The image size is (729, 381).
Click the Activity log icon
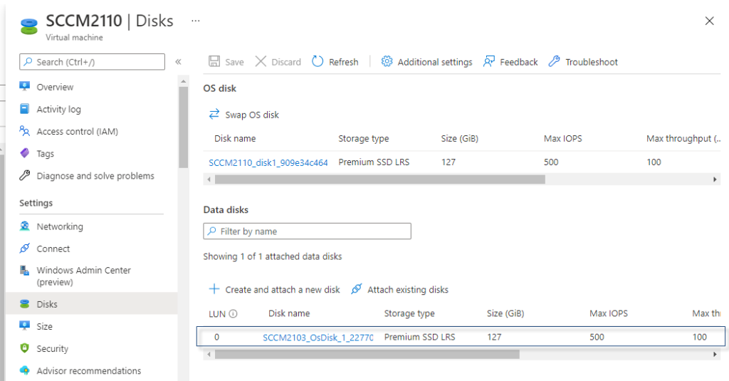tap(25, 108)
